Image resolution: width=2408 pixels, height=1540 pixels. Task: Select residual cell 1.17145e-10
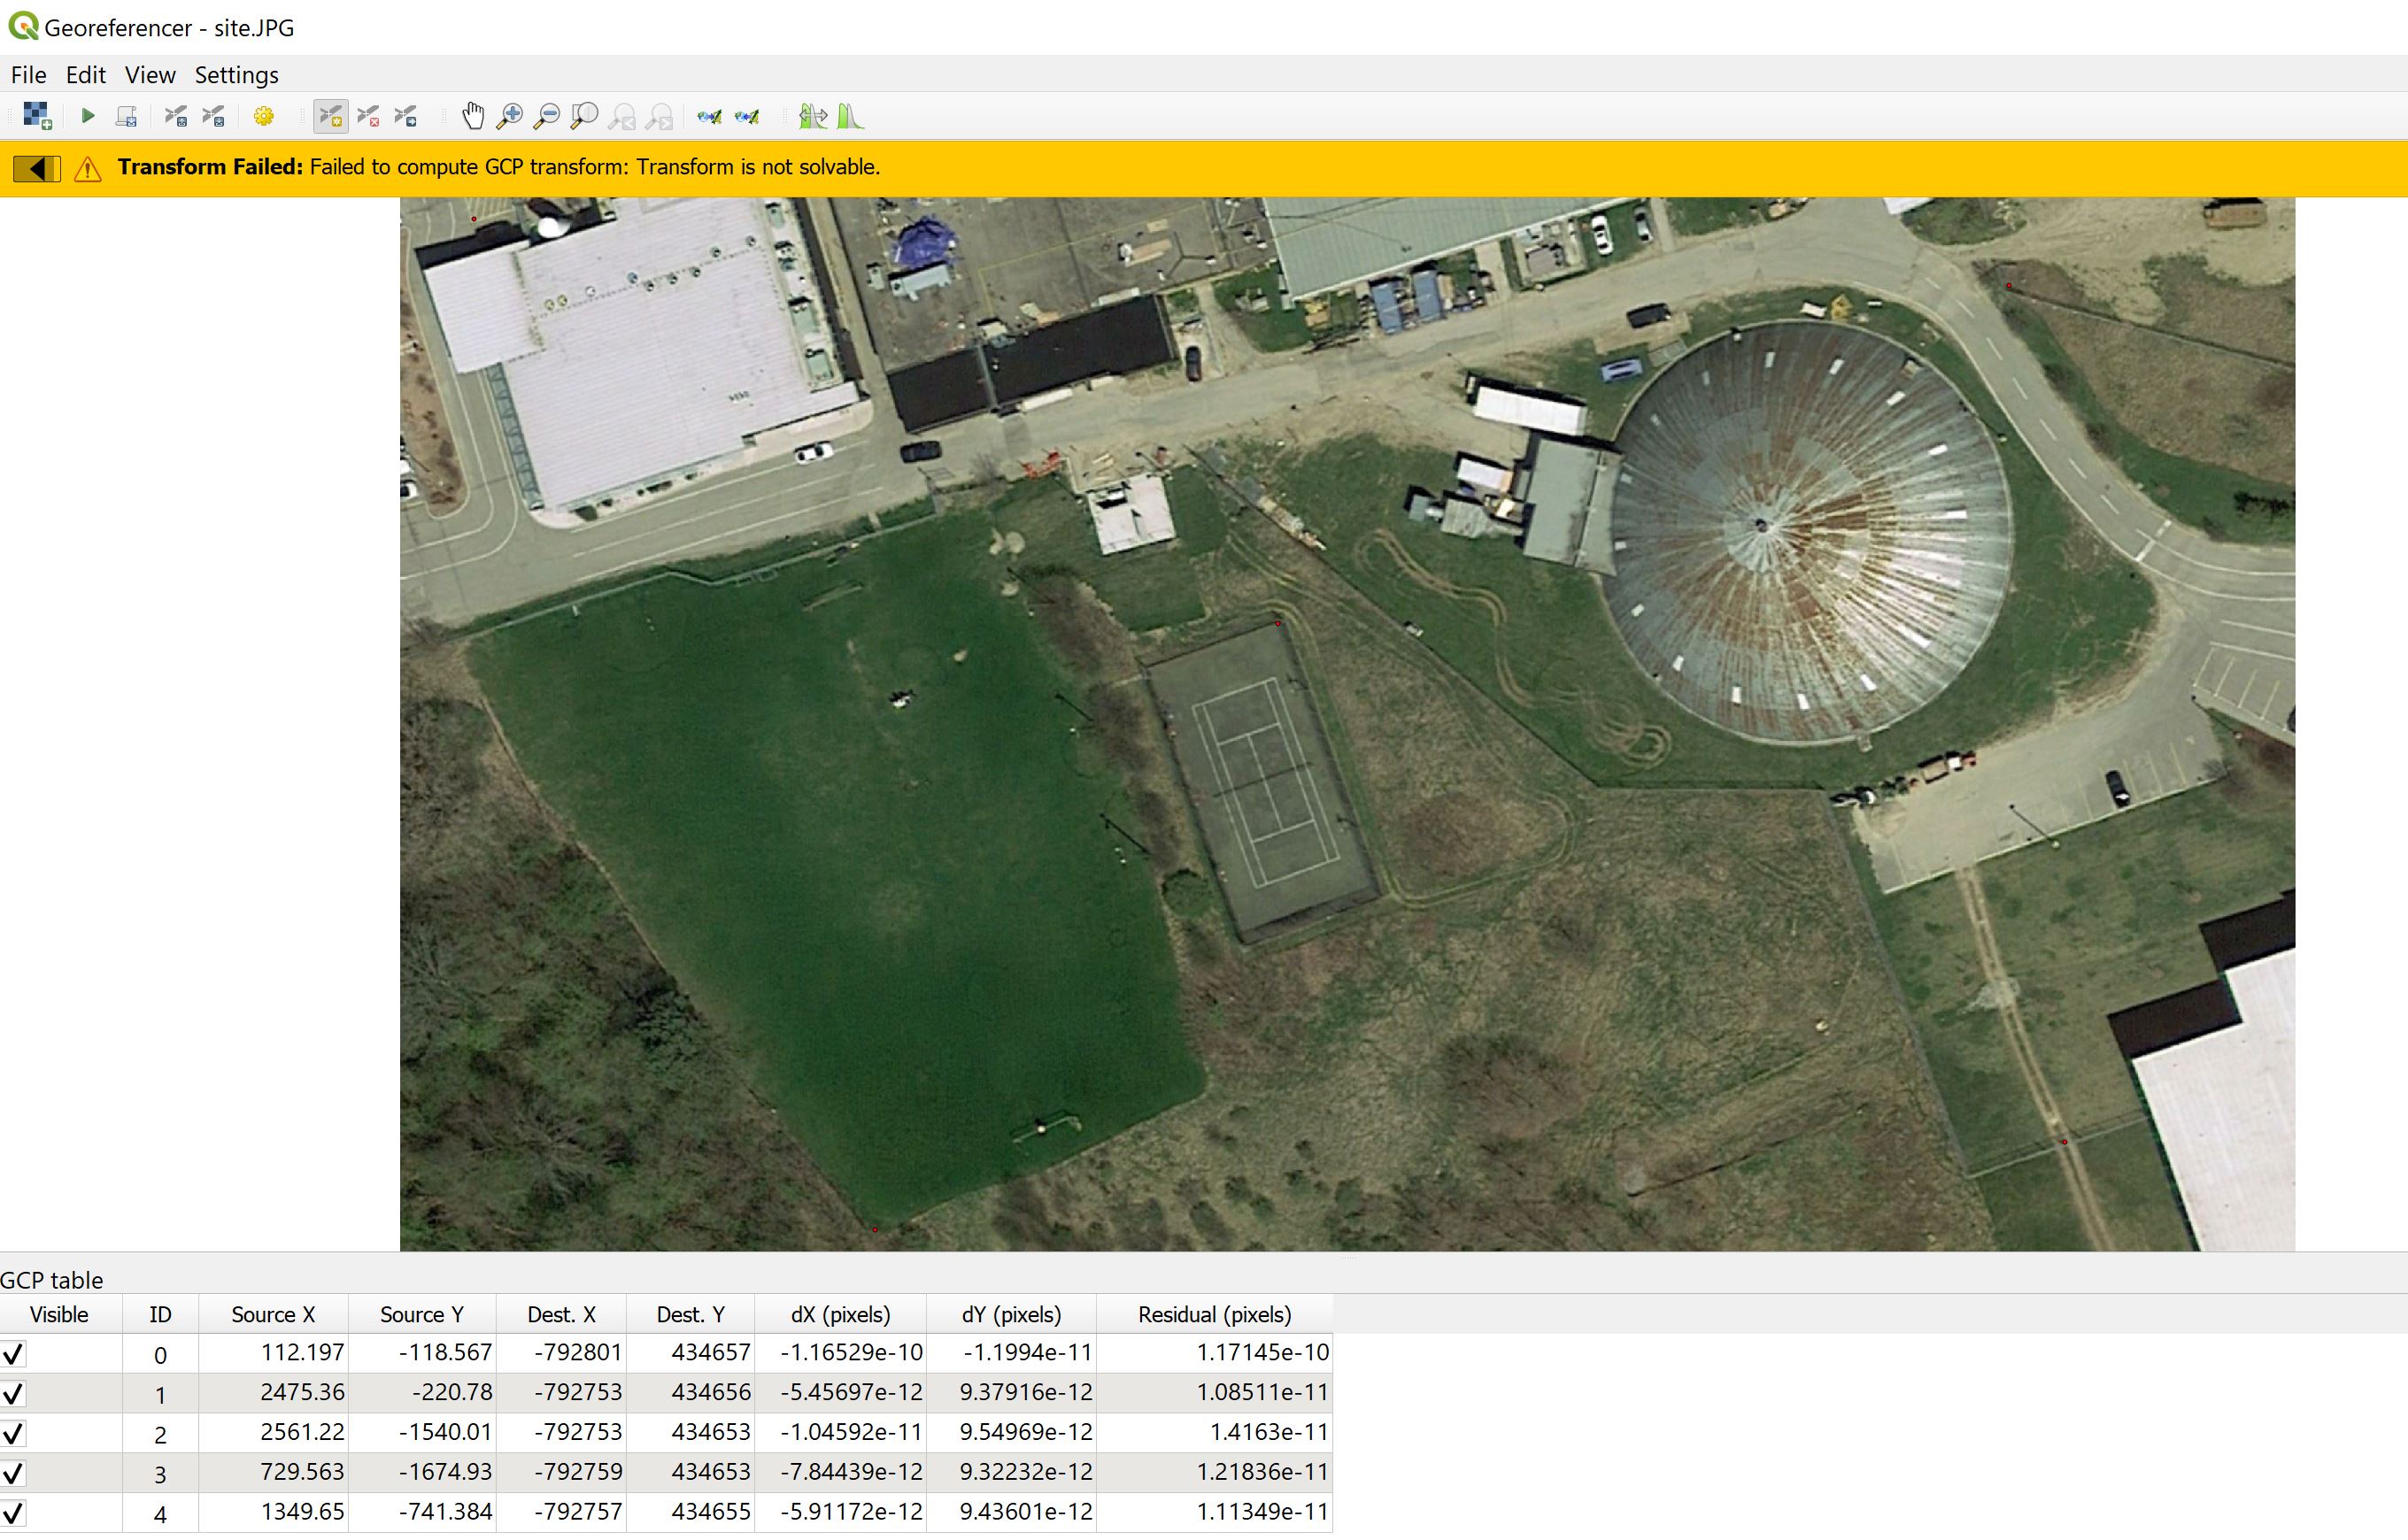(x=1214, y=1353)
